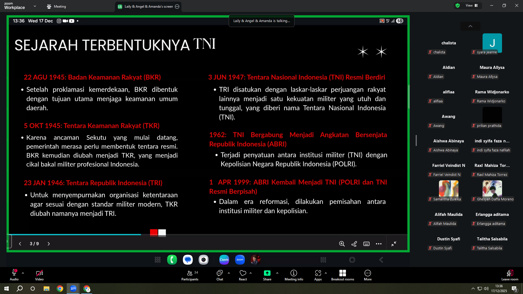The height and width of the screenshot is (294, 523).
Task: Open the Apps menu
Action: pos(318,275)
